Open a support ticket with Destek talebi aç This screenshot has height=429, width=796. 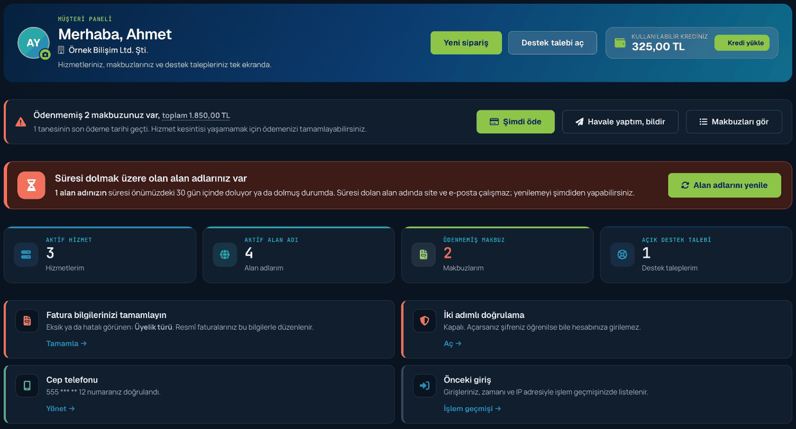coord(553,43)
